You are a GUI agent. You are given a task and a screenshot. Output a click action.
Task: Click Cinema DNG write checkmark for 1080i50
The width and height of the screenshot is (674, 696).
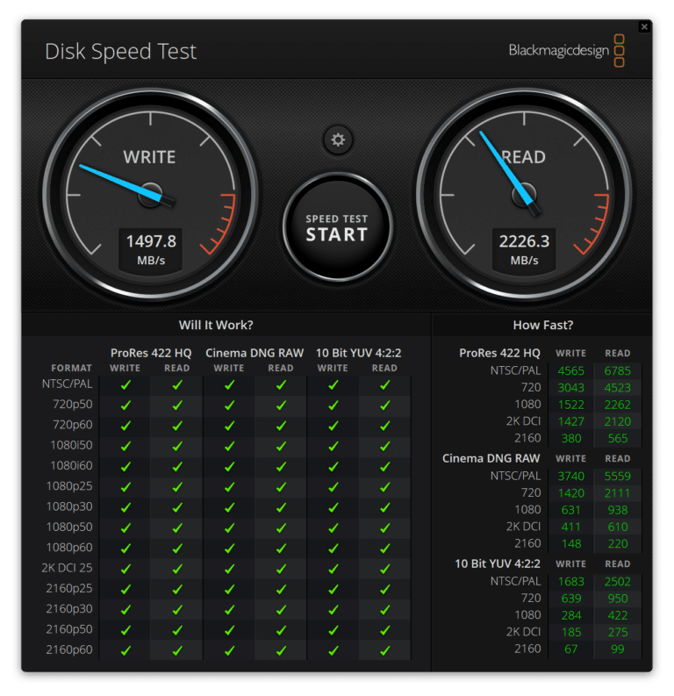229,446
